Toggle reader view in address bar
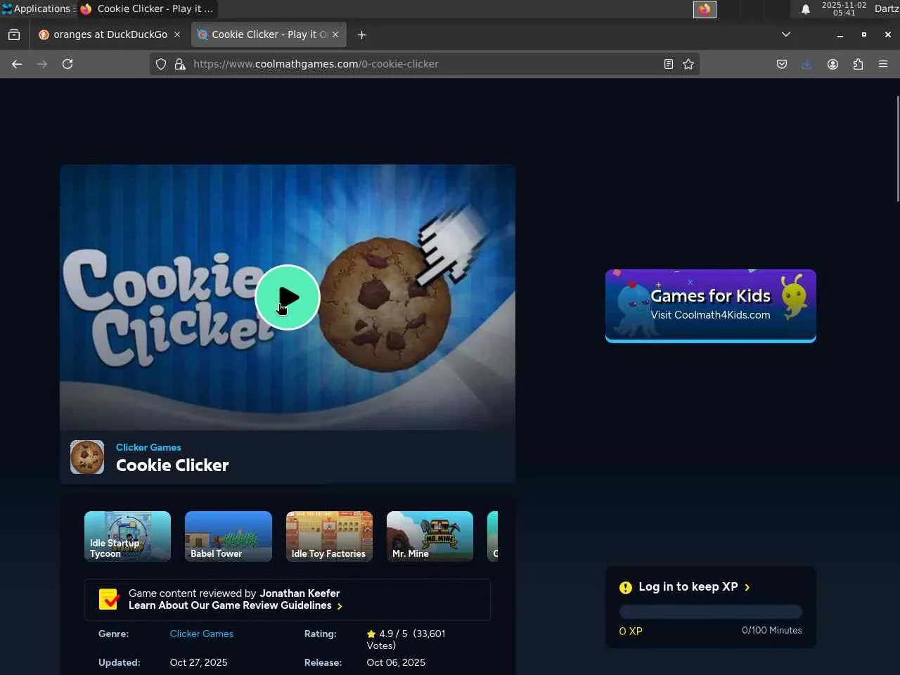Viewport: 900px width, 675px height. click(669, 64)
